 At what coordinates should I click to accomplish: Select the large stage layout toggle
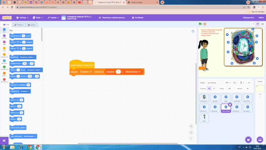pos(258,24)
